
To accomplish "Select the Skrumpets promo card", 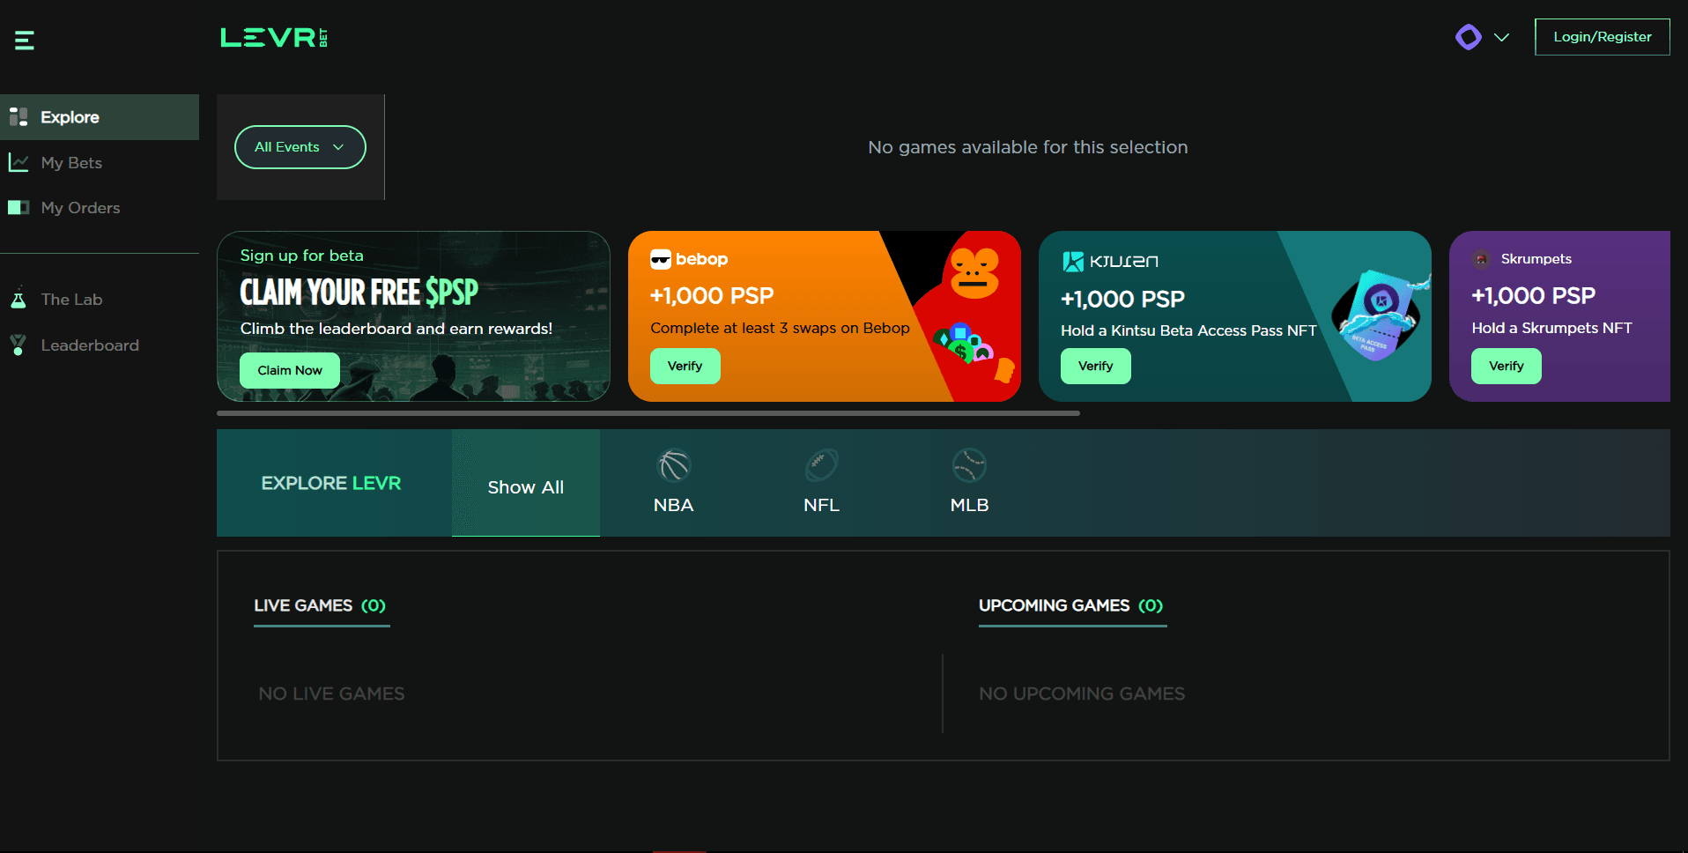I will tap(1559, 316).
